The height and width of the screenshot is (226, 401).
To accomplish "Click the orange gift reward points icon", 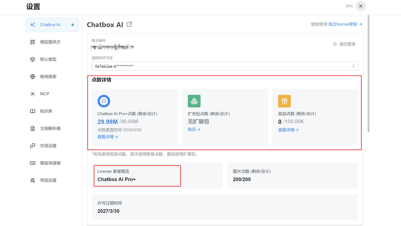I will click(284, 101).
